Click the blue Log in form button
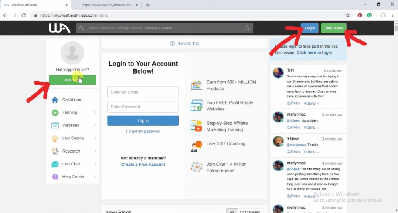The height and width of the screenshot is (213, 398). click(x=143, y=121)
